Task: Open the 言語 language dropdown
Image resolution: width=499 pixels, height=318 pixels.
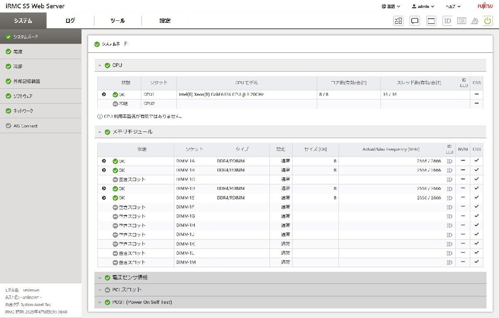Action: click(391, 6)
